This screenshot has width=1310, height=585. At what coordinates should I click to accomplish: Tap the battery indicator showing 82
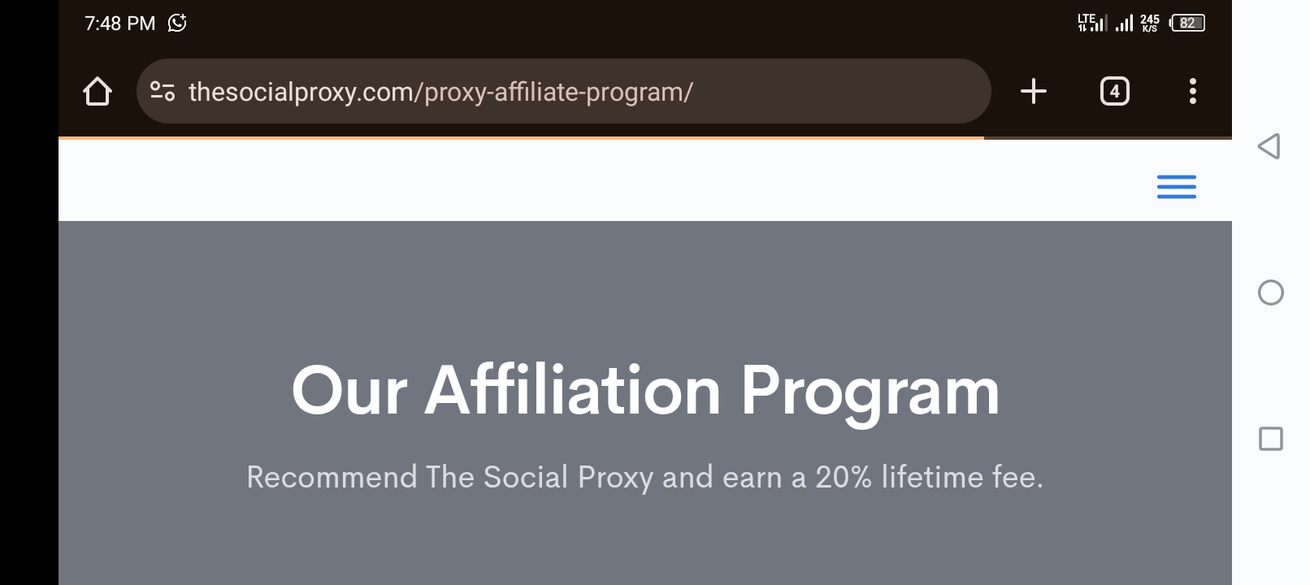click(1187, 23)
